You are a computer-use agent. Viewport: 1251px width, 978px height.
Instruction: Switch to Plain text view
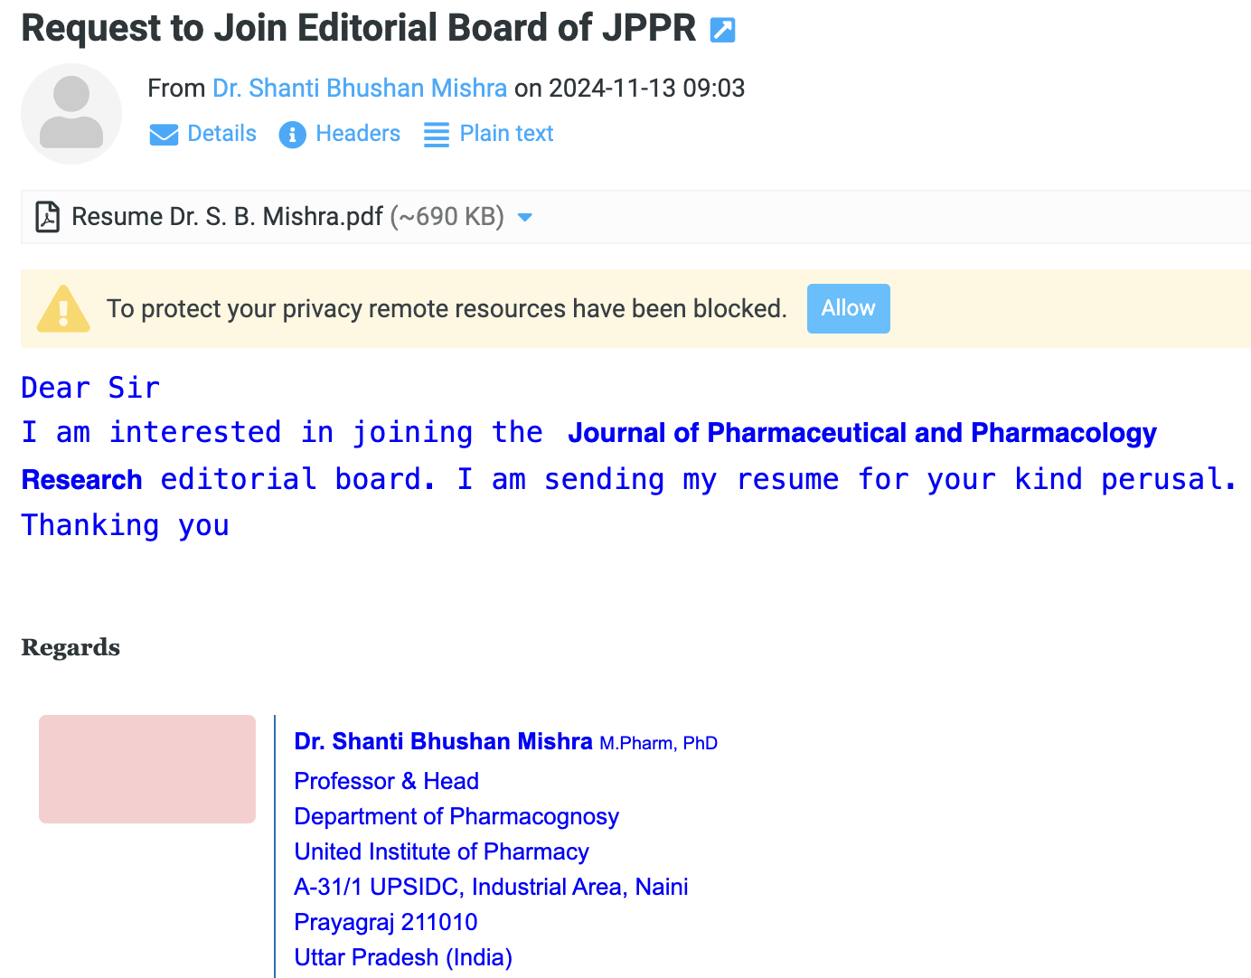(x=506, y=134)
